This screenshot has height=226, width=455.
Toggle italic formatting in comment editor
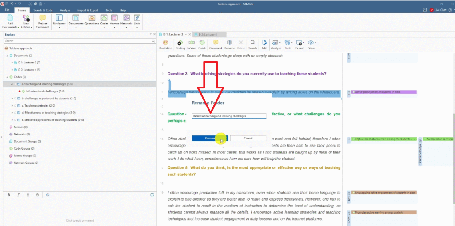18,194
